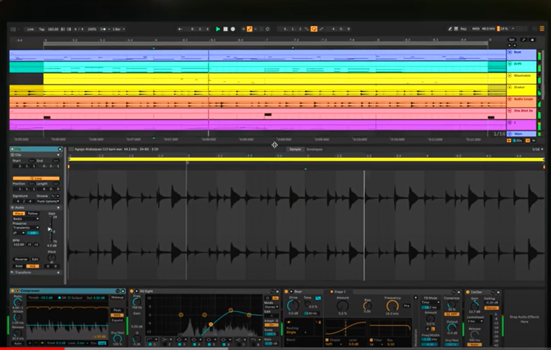Click the Roar Frequency knob
551x350 pixels.
click(392, 306)
